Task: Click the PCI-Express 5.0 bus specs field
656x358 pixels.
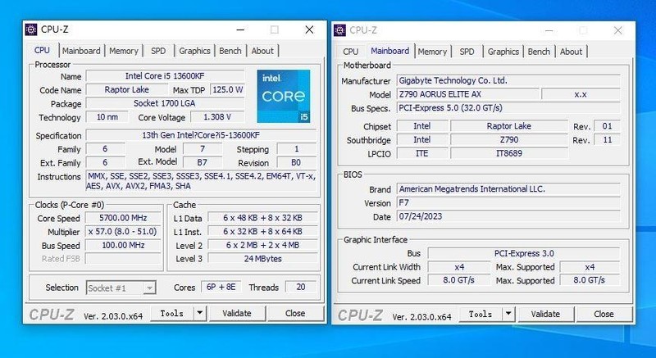Action: 508,108
